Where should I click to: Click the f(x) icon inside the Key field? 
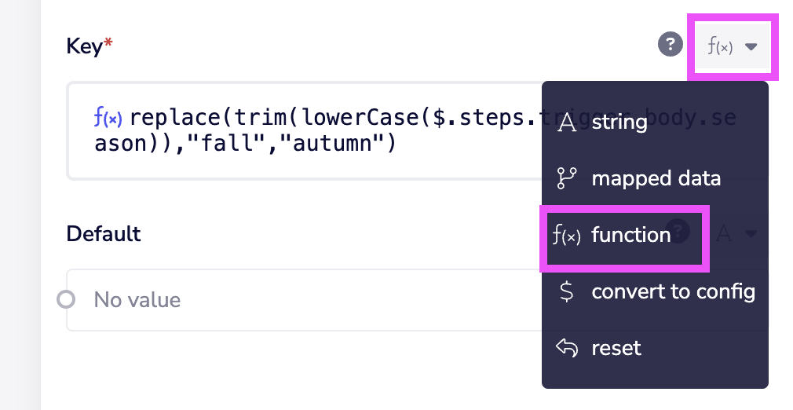point(108,119)
